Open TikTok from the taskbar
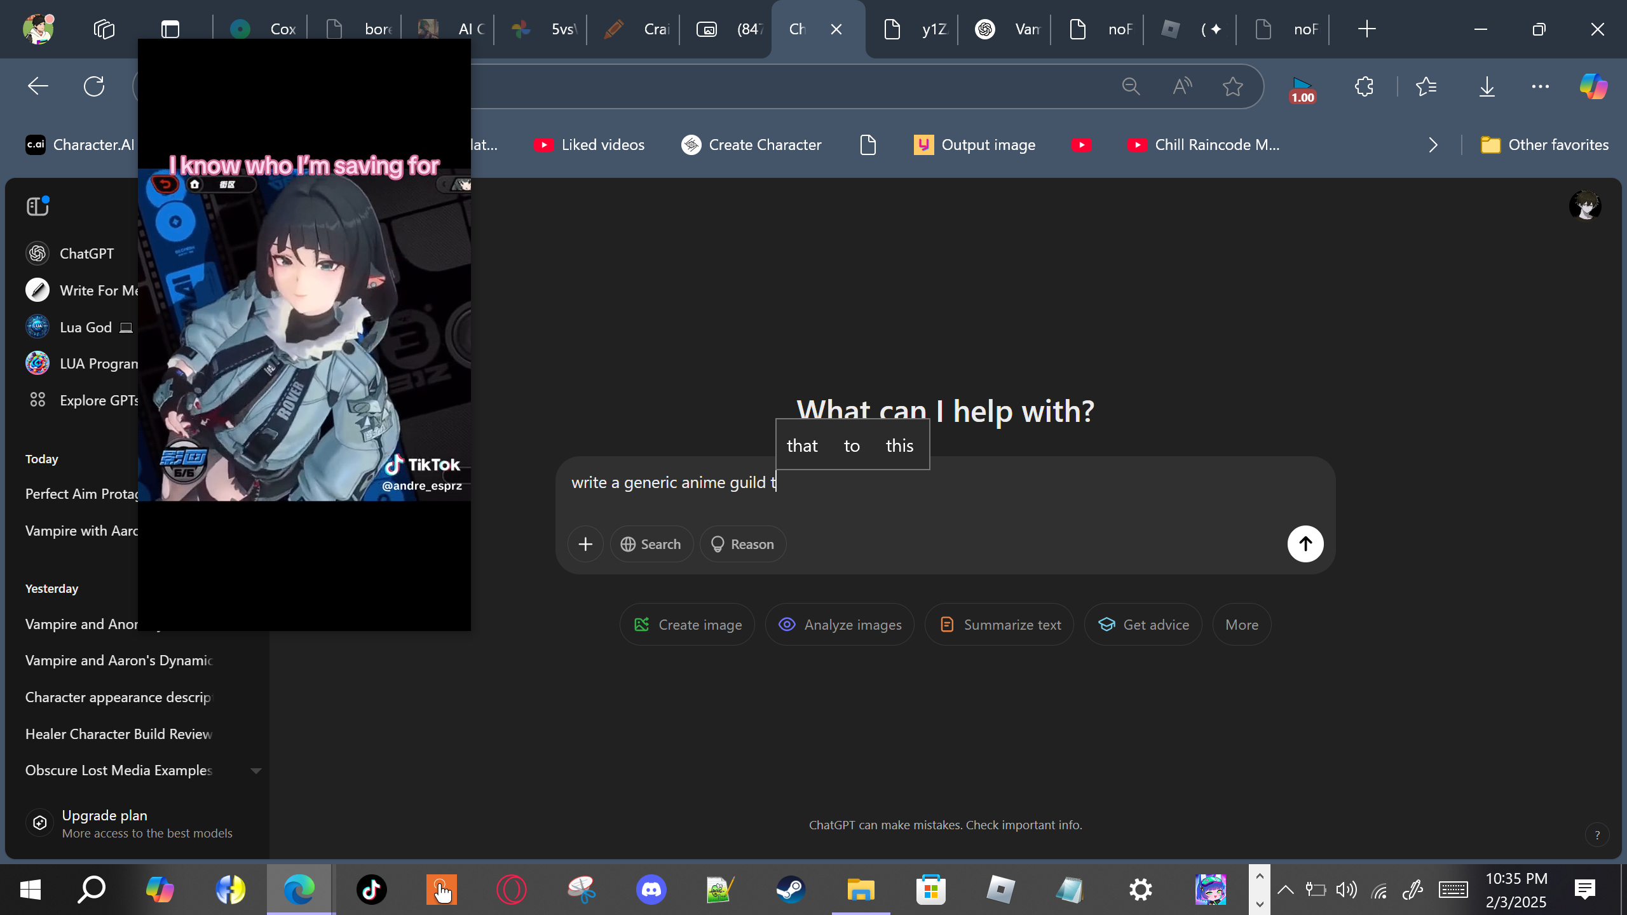This screenshot has height=915, width=1627. [371, 890]
